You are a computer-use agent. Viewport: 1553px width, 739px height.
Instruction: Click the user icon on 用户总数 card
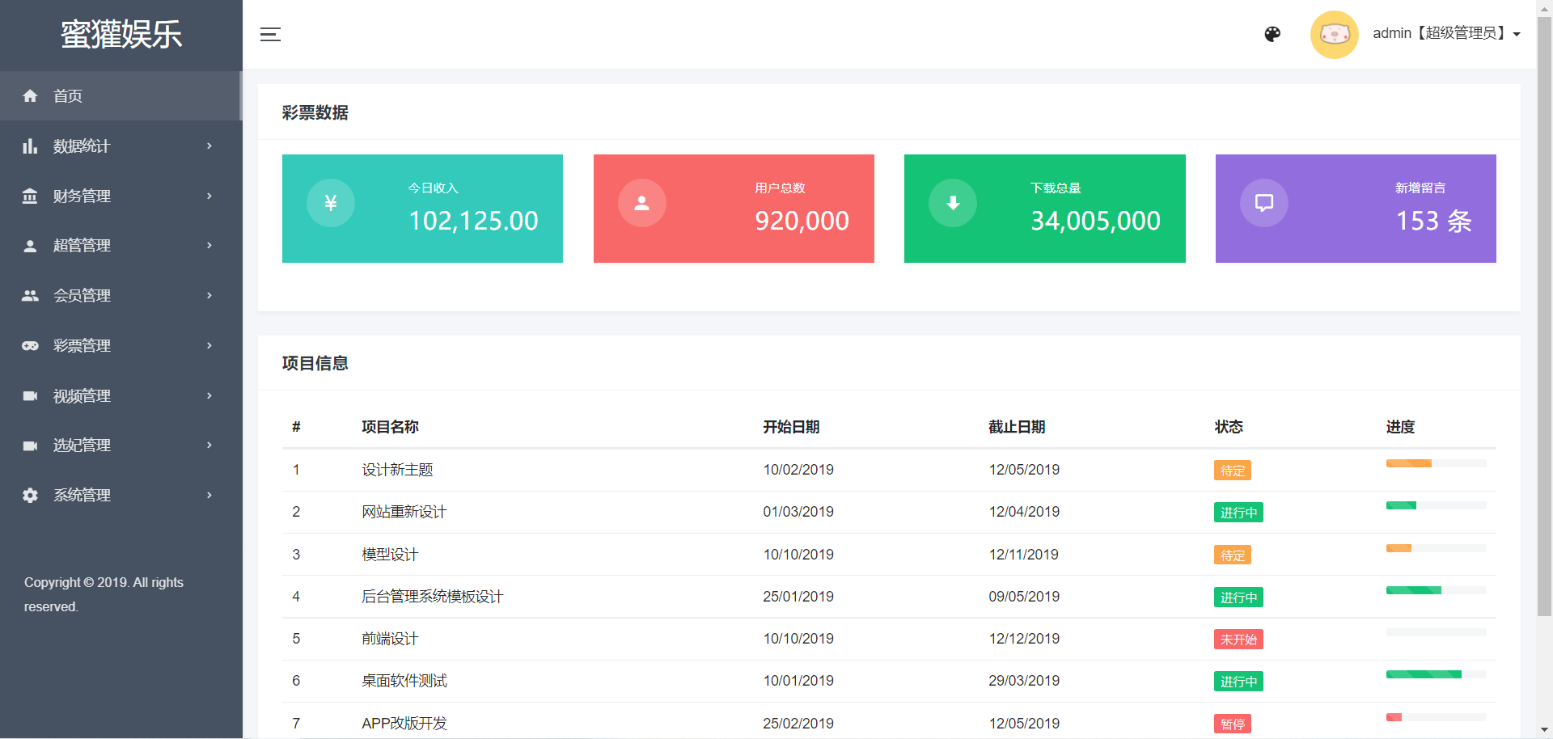[x=641, y=203]
